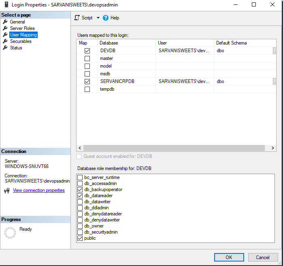Open the General page
283x266 pixels.
click(17, 22)
